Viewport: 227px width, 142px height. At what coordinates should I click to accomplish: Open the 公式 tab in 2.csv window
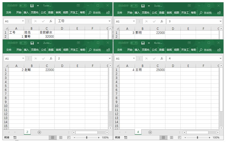tap(44, 50)
